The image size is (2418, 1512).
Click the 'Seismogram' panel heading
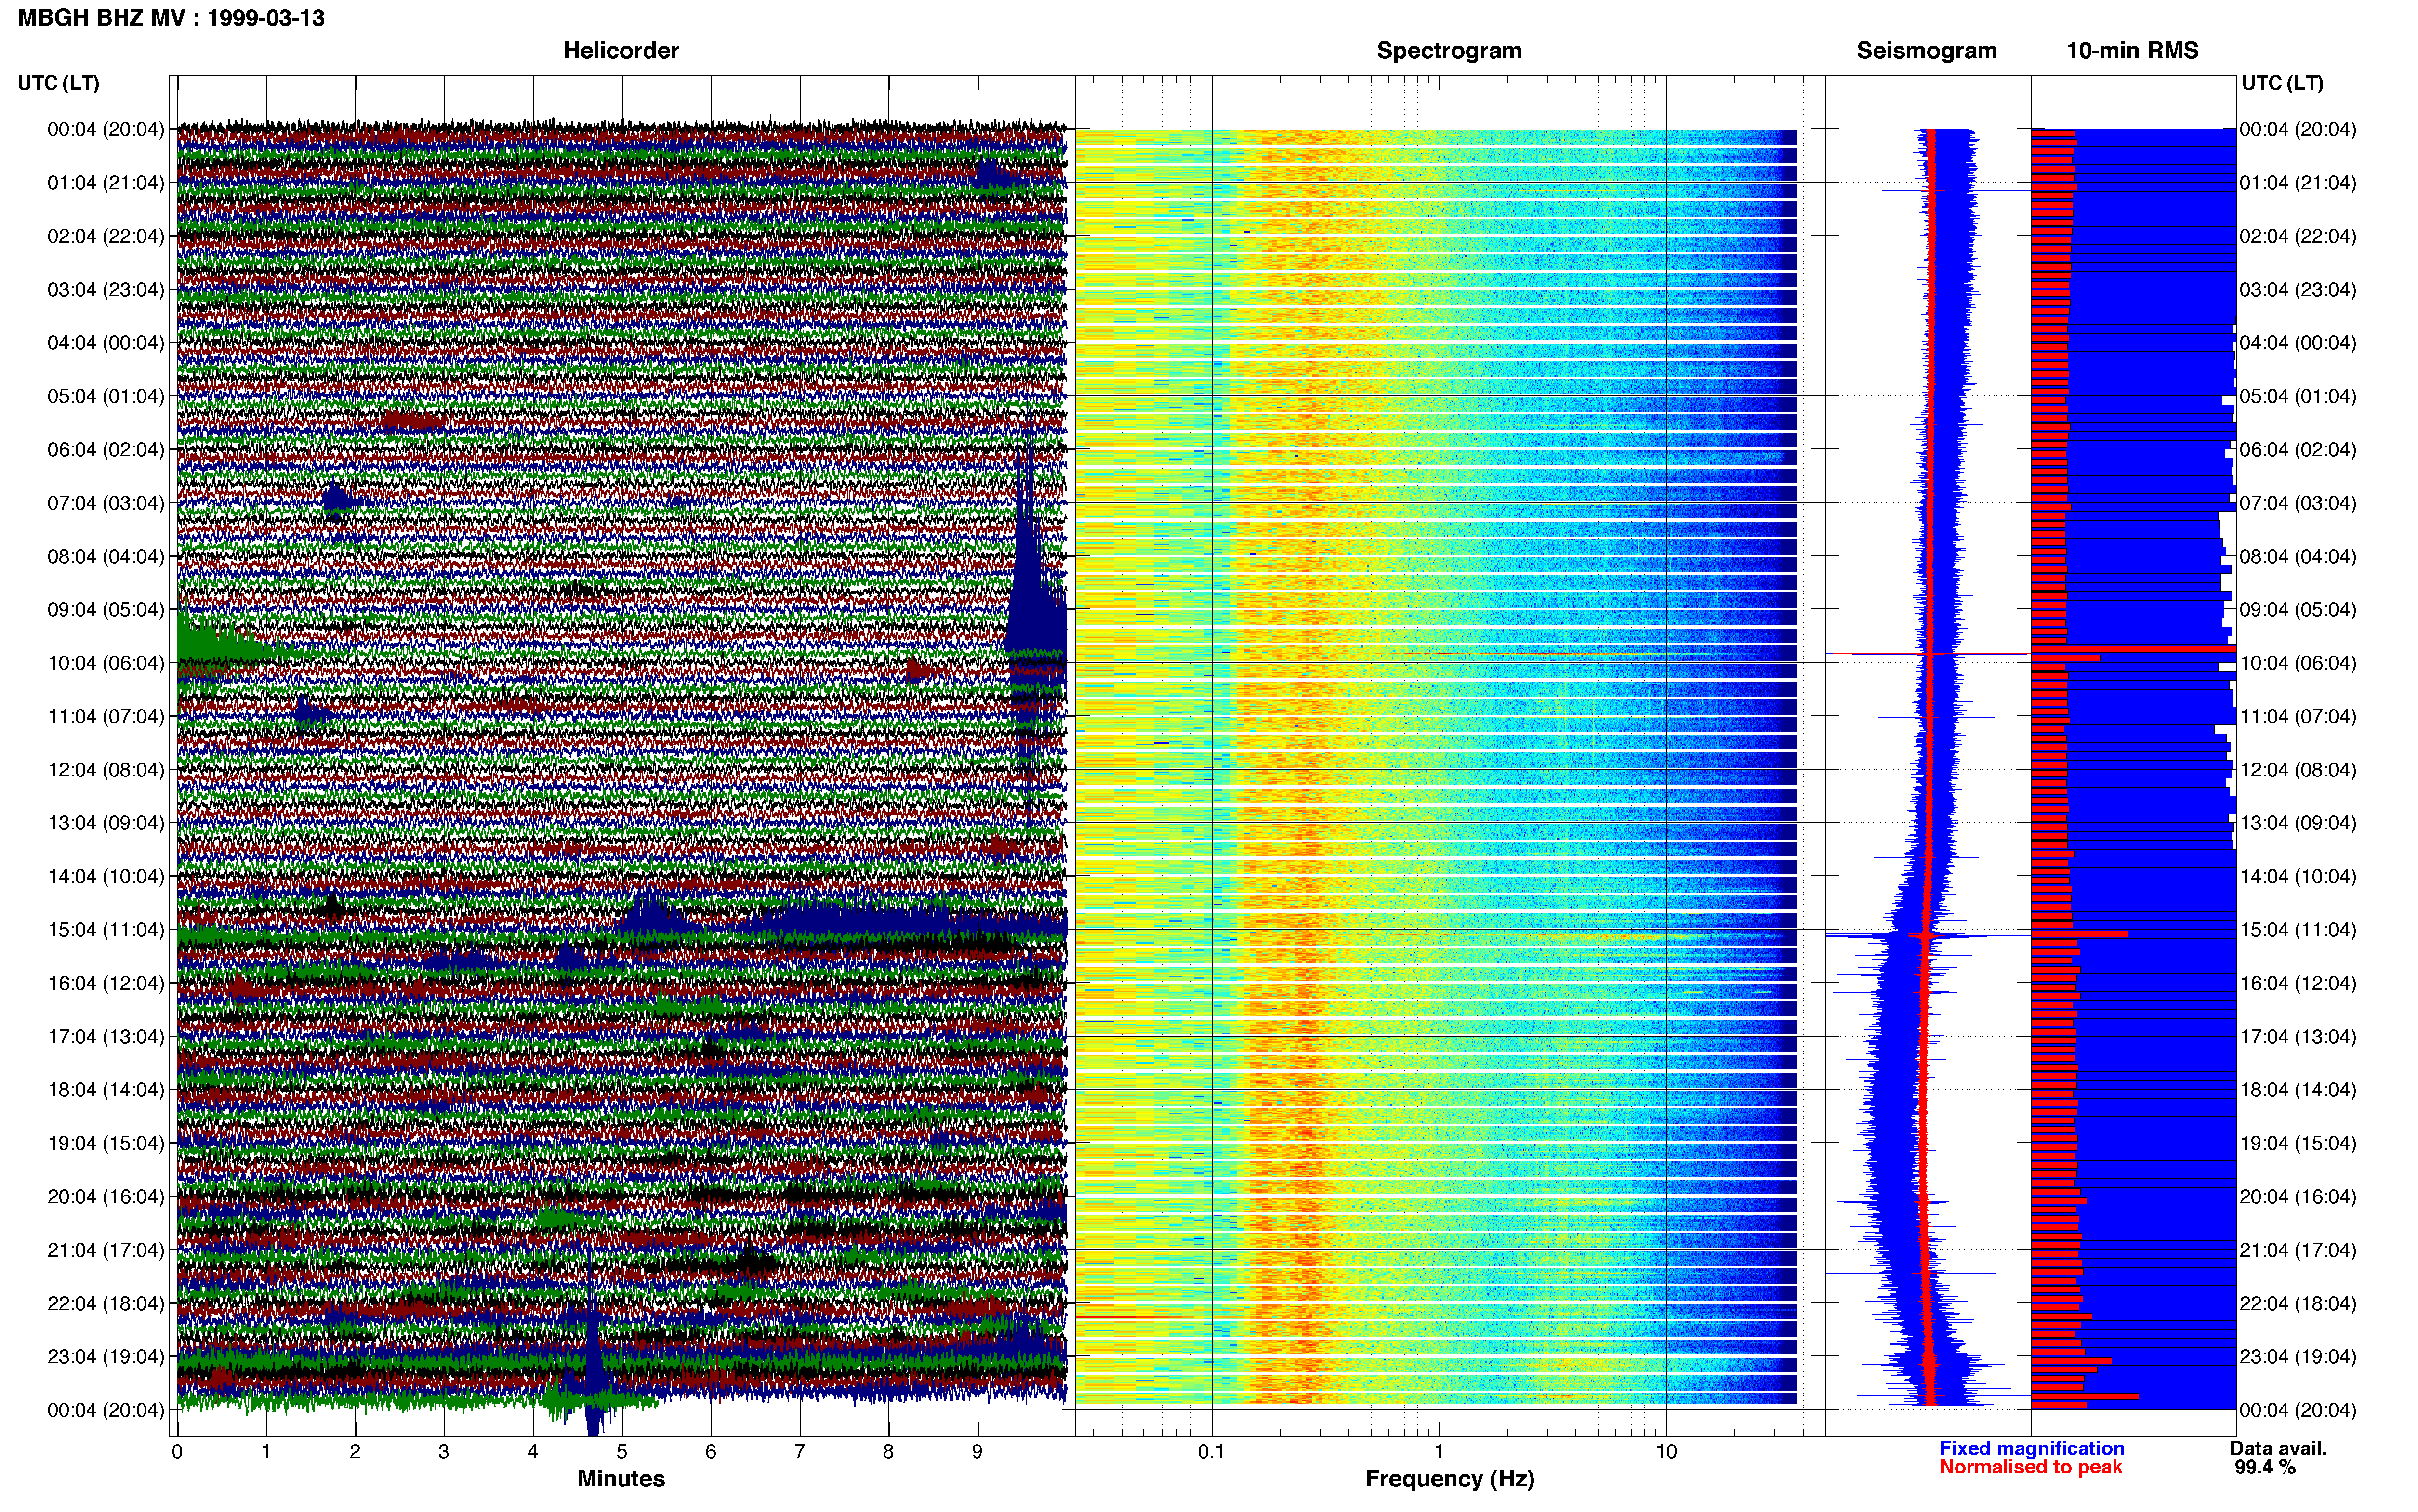[x=1927, y=51]
